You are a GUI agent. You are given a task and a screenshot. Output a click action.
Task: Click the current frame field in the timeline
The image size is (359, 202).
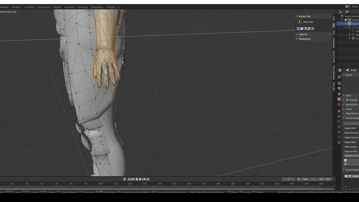288,180
